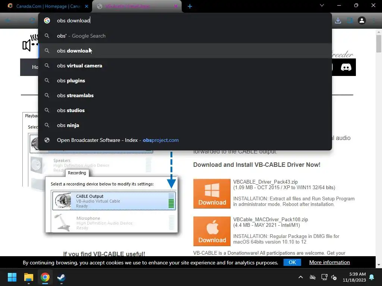This screenshot has height=286, width=382.
Task: Click heading 'Download and Install VB-CABLE Driver Now!'
Action: coord(257,165)
